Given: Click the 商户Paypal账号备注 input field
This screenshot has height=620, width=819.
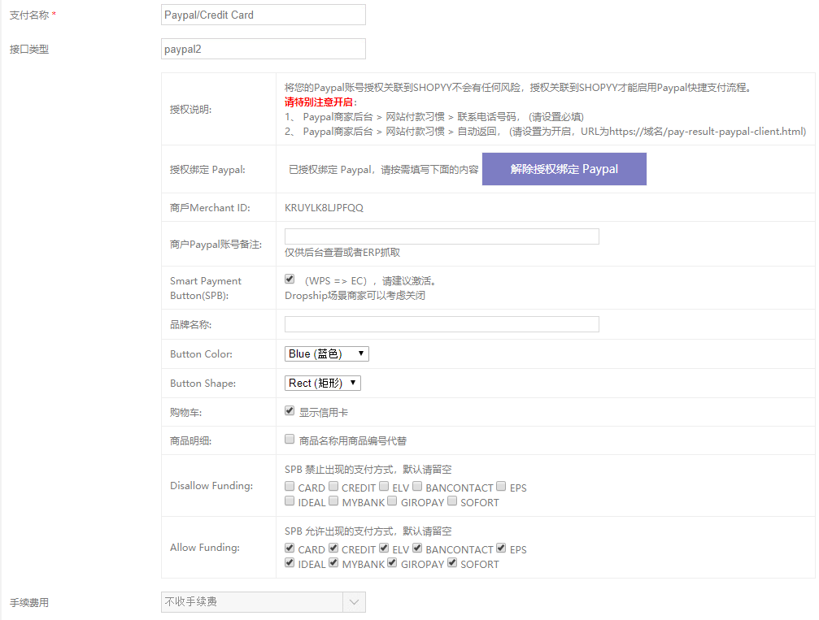Looking at the screenshot, I should click(x=441, y=236).
